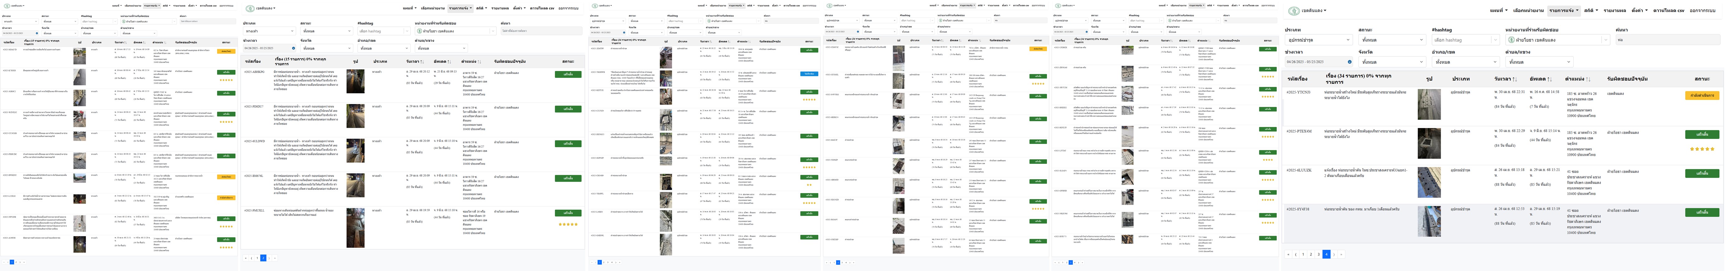Clear date range in 34-item window
Viewport: 1727px width, 271px height.
1349,62
